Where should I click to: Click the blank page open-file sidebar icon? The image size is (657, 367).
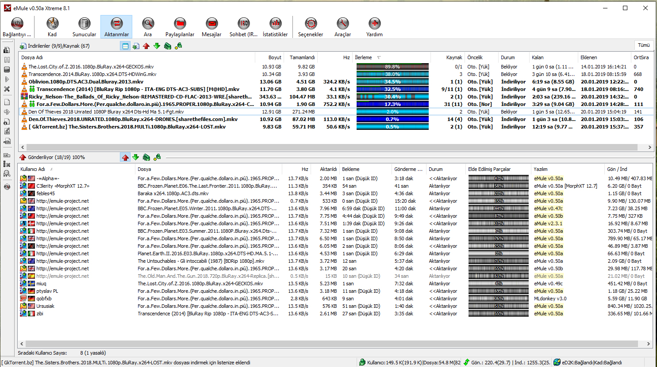[x=7, y=102]
